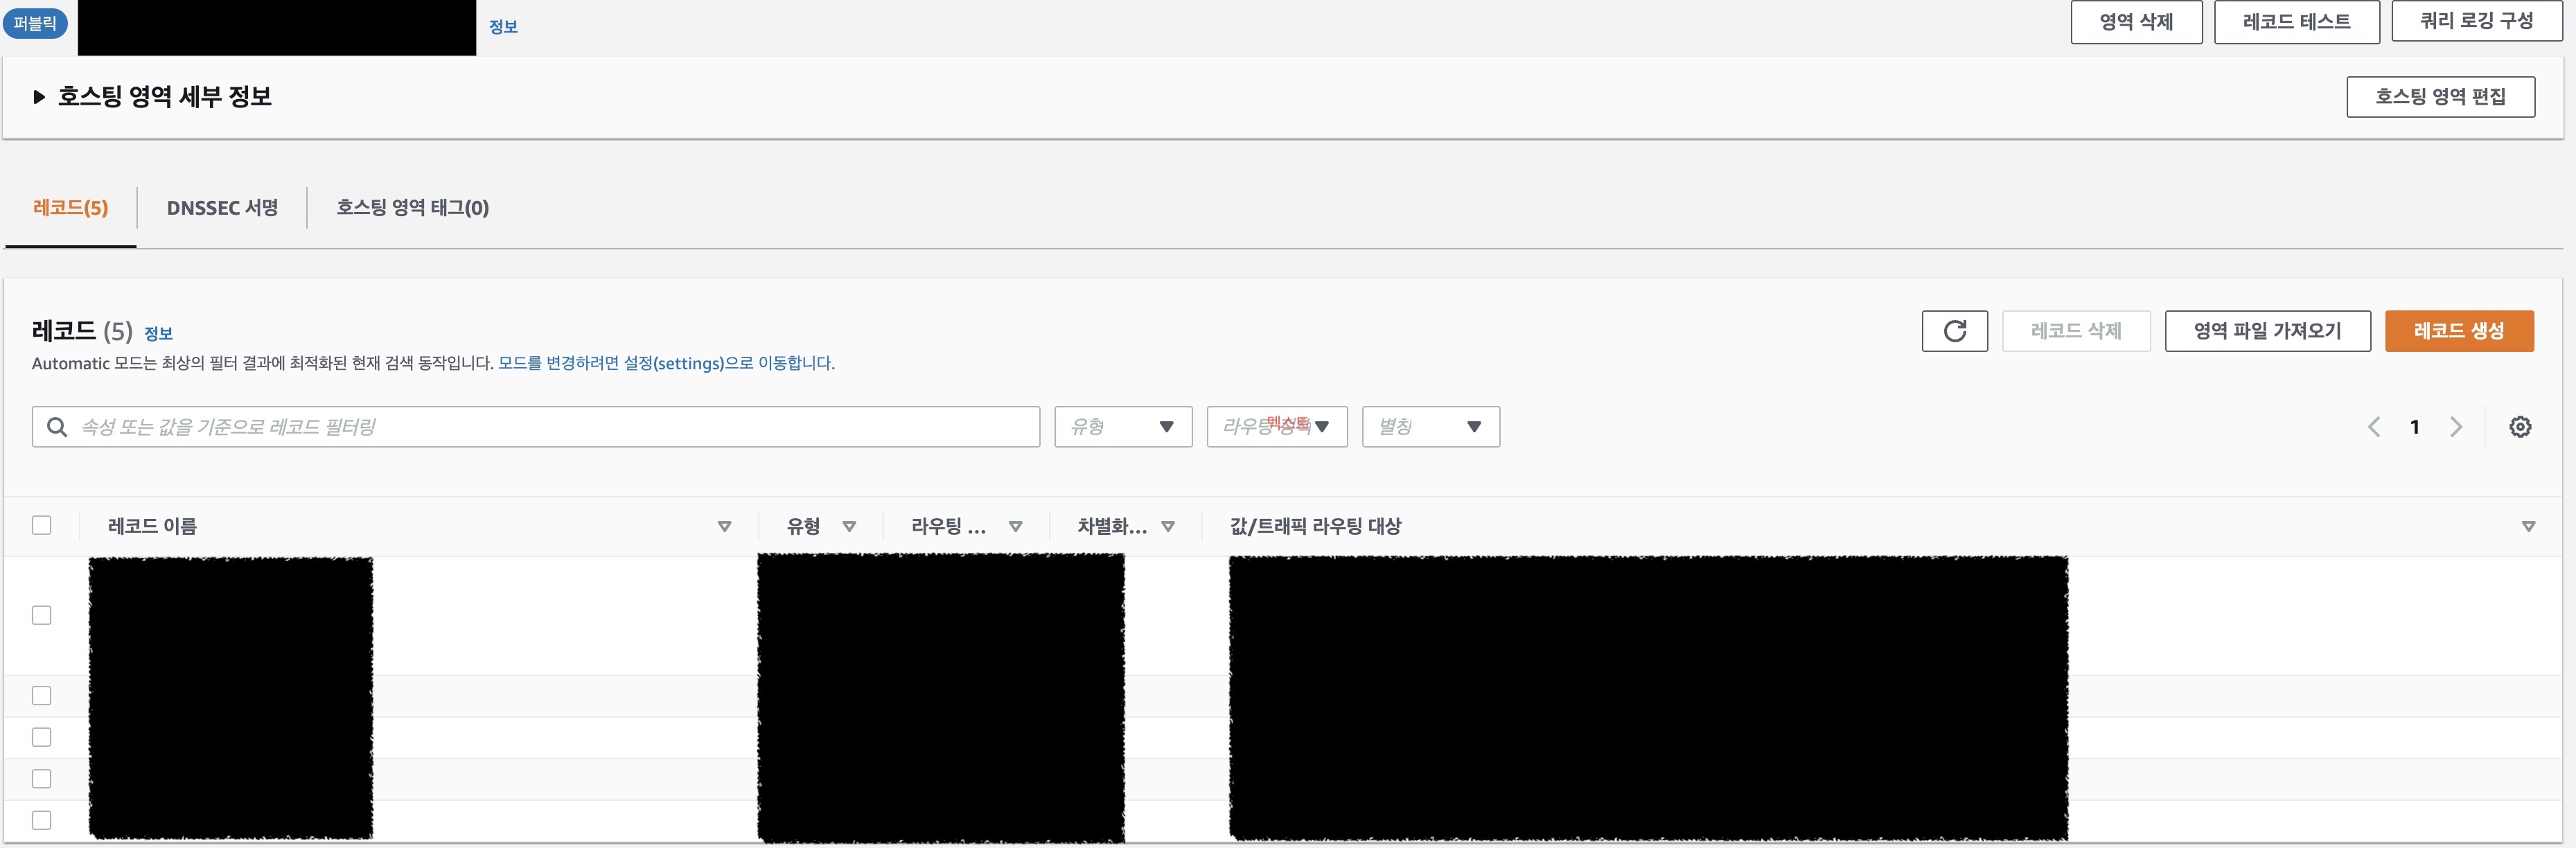Click the 영역 파일 가져오기 button
This screenshot has width=2576, height=848.
(x=2267, y=331)
